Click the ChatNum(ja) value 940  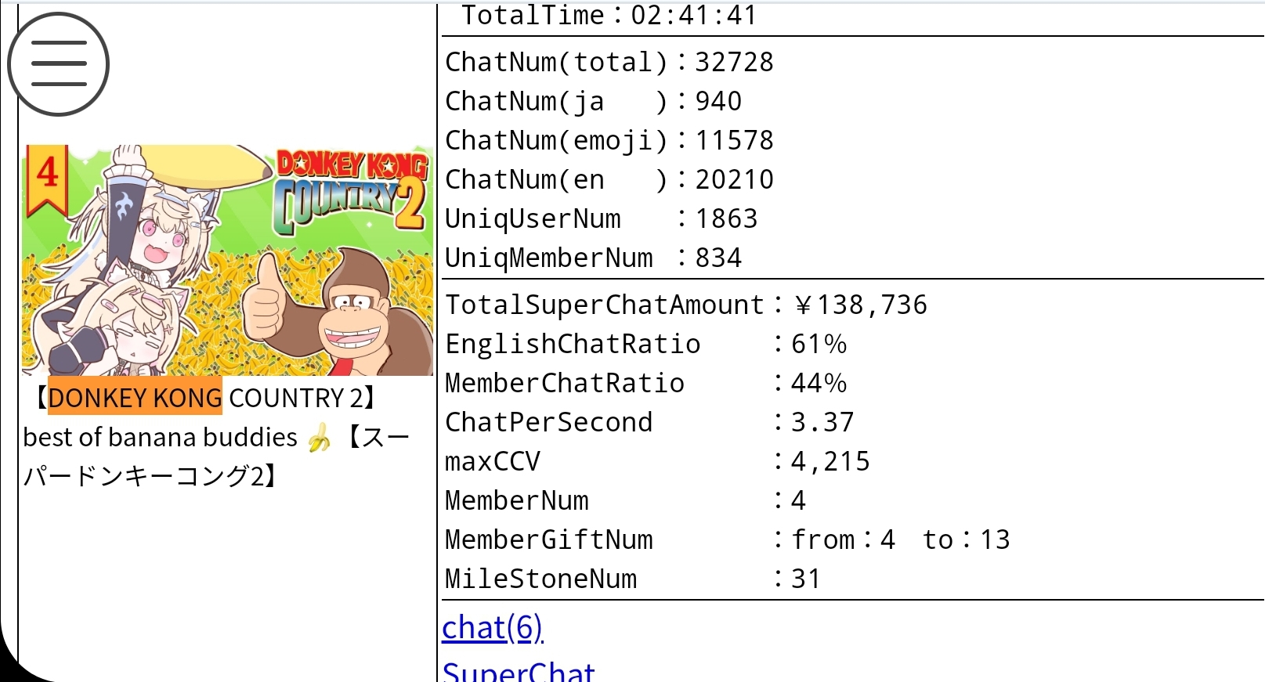click(718, 101)
